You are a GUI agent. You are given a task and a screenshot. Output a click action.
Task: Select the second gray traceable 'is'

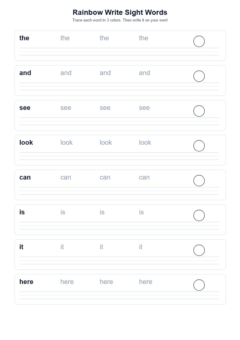tap(102, 212)
